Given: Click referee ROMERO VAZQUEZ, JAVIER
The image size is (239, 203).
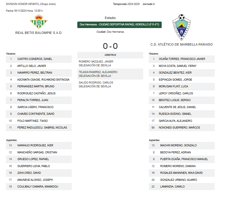Looking at the screenshot, I should [x=96, y=62].
